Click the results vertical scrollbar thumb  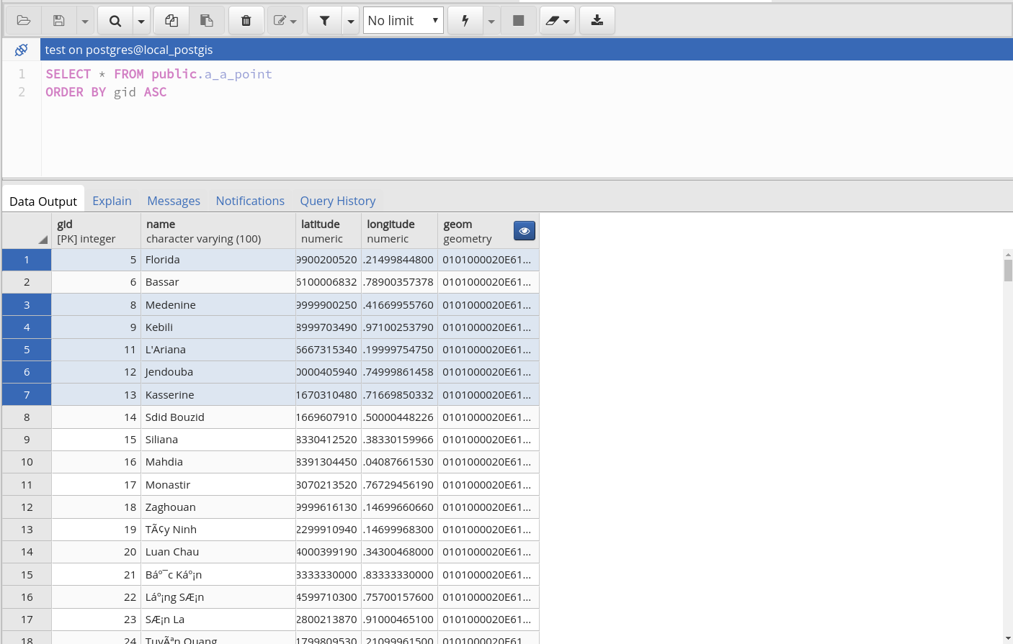pos(1008,271)
